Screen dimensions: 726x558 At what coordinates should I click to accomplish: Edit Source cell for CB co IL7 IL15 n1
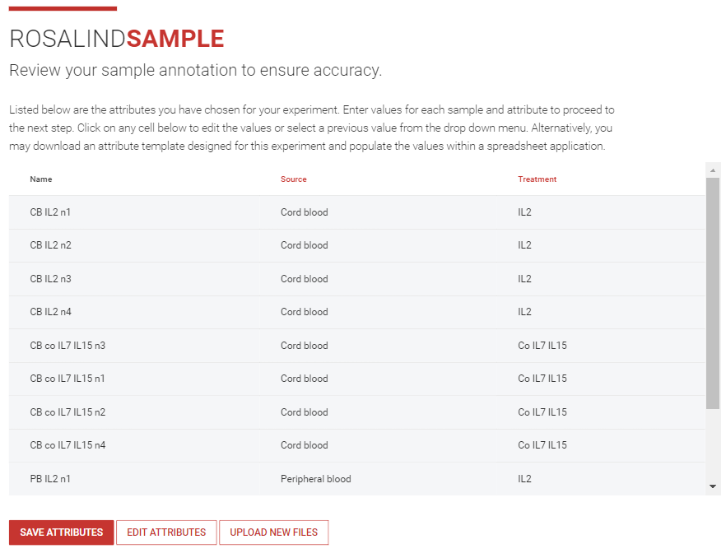(379, 379)
